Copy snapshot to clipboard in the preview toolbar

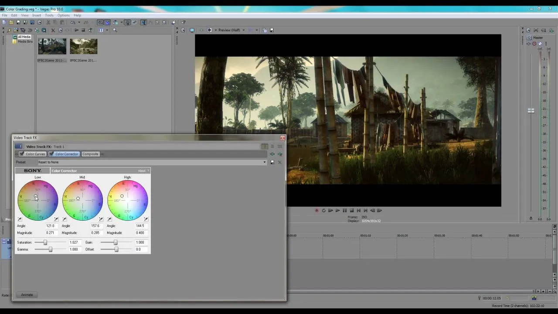click(265, 30)
